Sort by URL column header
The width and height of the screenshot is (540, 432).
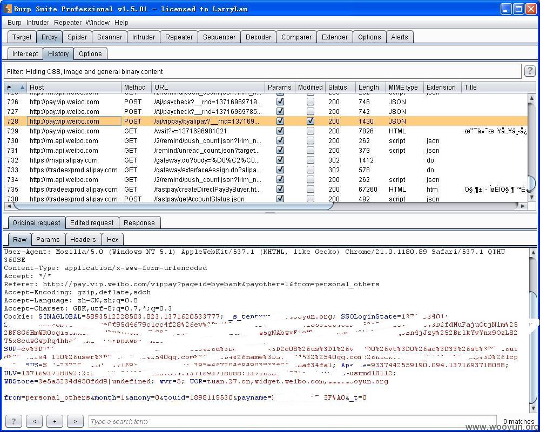pyautogui.click(x=208, y=87)
